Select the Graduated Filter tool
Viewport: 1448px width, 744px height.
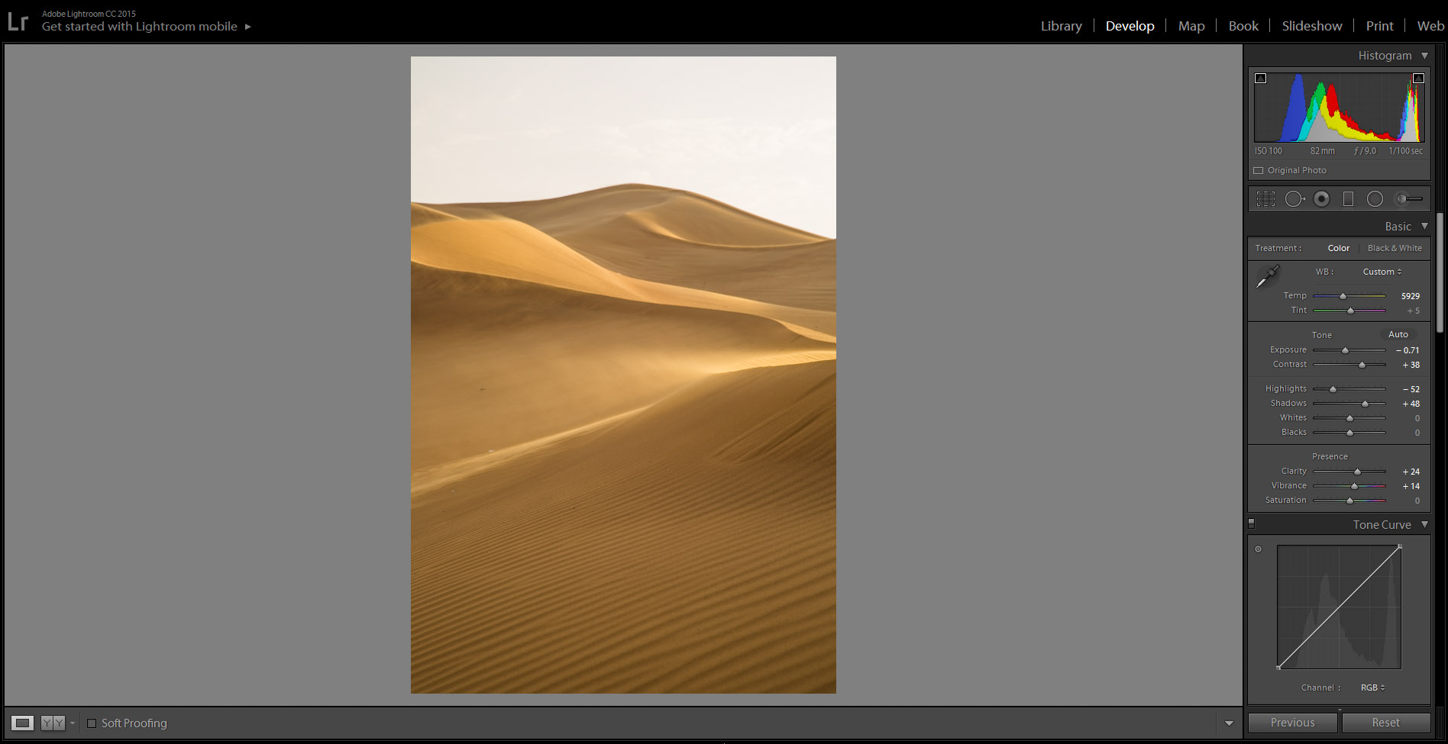pos(1349,199)
